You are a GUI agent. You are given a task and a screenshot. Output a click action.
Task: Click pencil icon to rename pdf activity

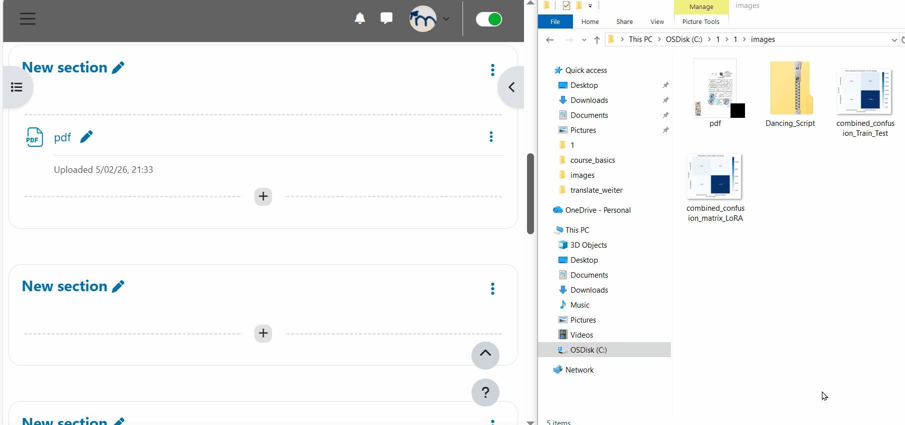pos(86,137)
